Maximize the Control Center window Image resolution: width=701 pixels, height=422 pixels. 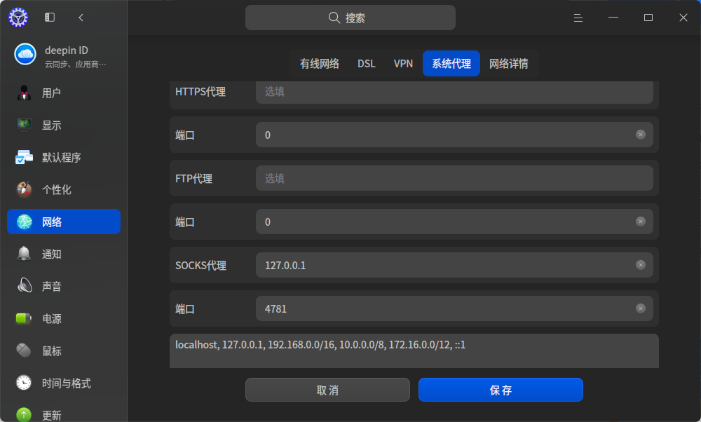click(x=648, y=18)
